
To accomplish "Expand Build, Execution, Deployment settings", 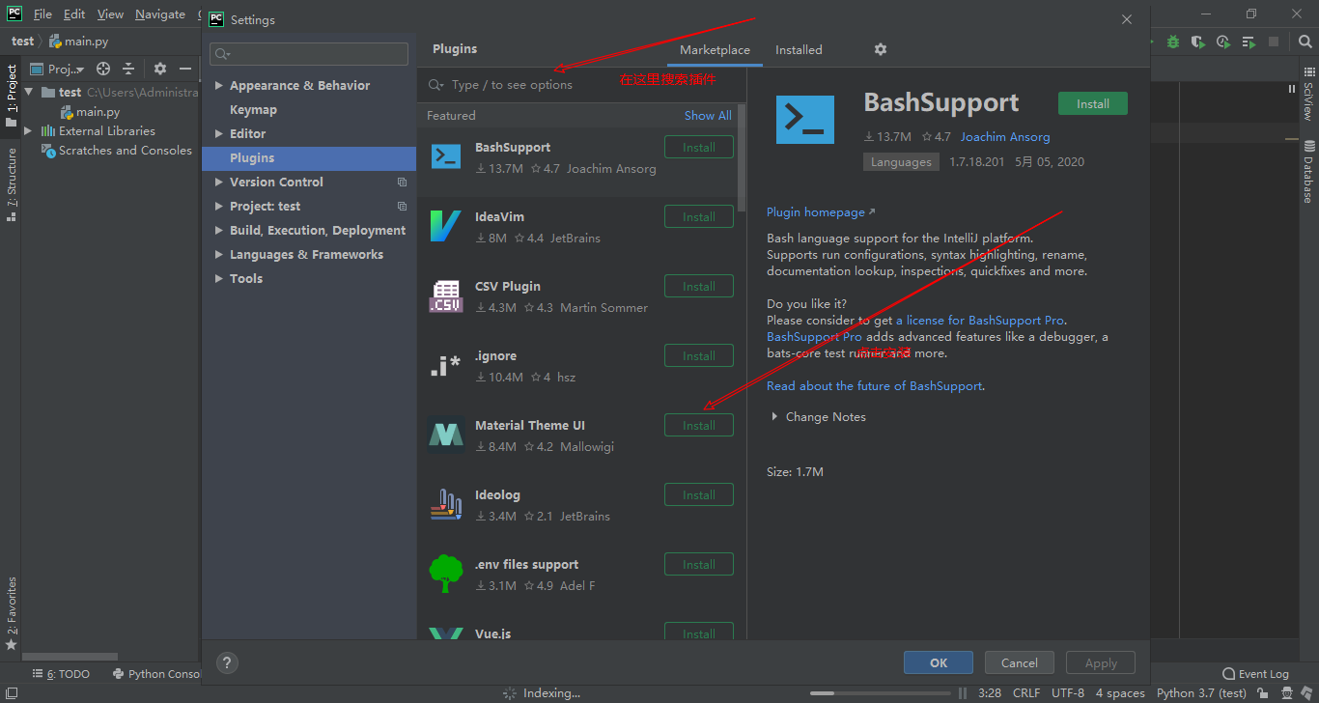I will point(219,230).
